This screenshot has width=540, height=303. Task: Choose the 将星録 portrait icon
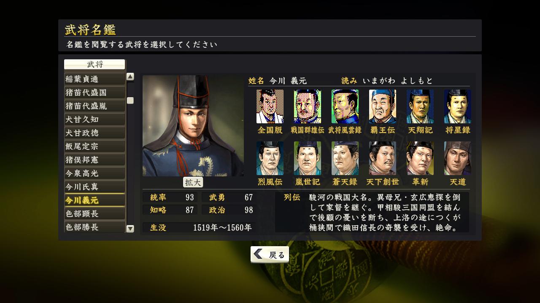(x=458, y=106)
